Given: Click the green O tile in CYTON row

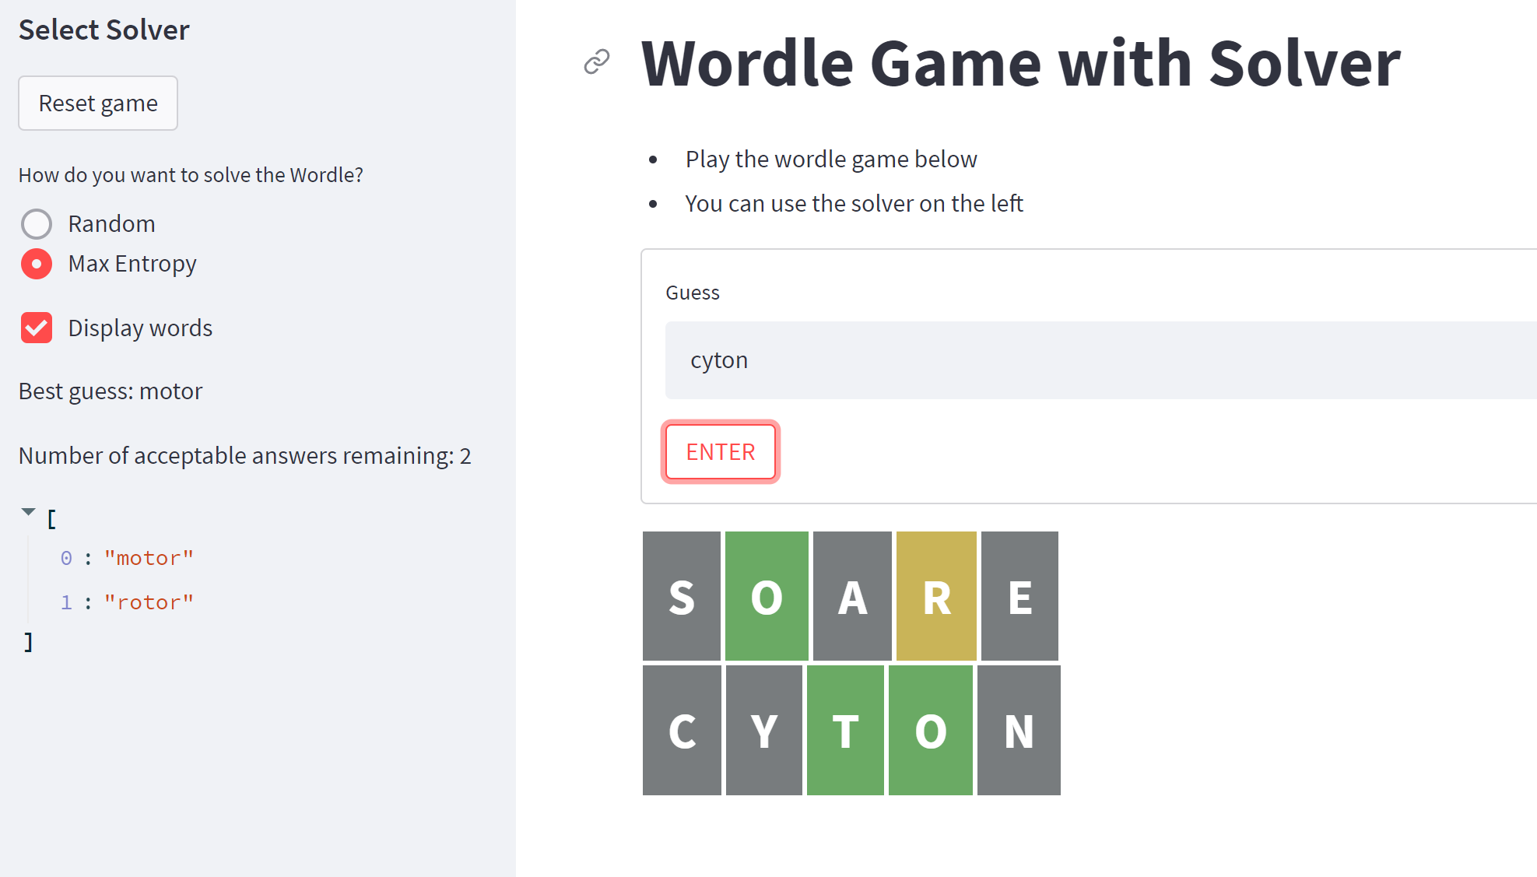Looking at the screenshot, I should coord(930,731).
